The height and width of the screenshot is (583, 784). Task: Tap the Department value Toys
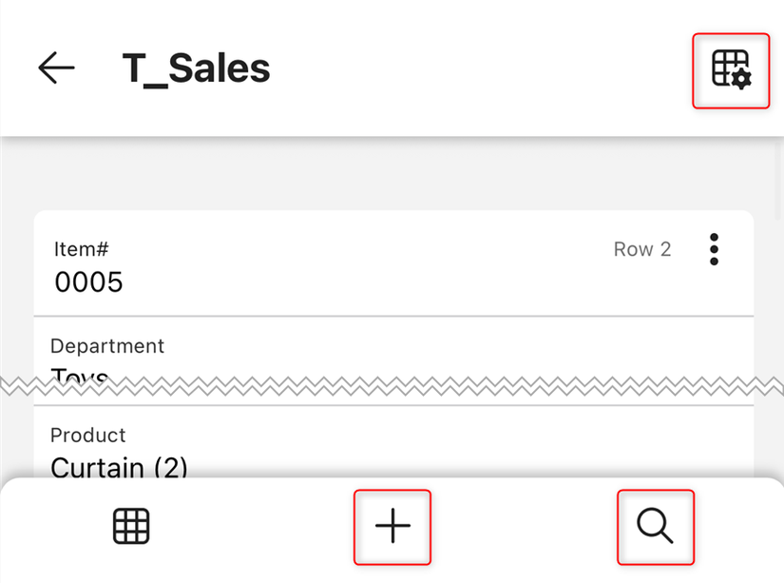coord(78,375)
